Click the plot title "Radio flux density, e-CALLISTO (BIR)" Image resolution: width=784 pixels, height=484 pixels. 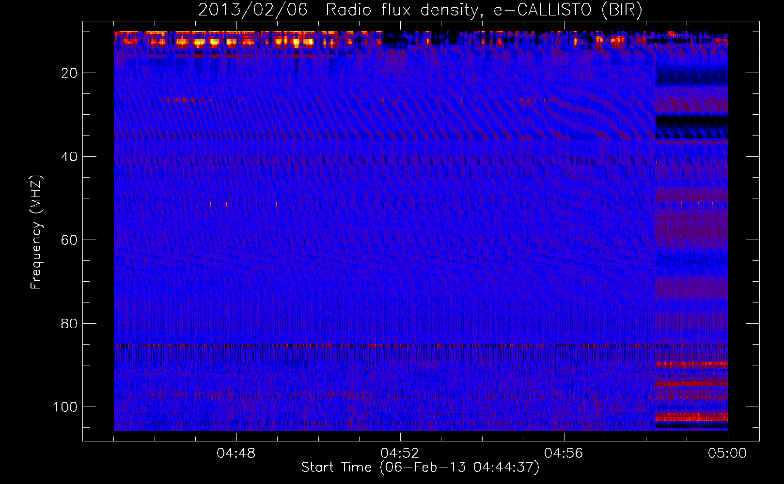click(484, 10)
